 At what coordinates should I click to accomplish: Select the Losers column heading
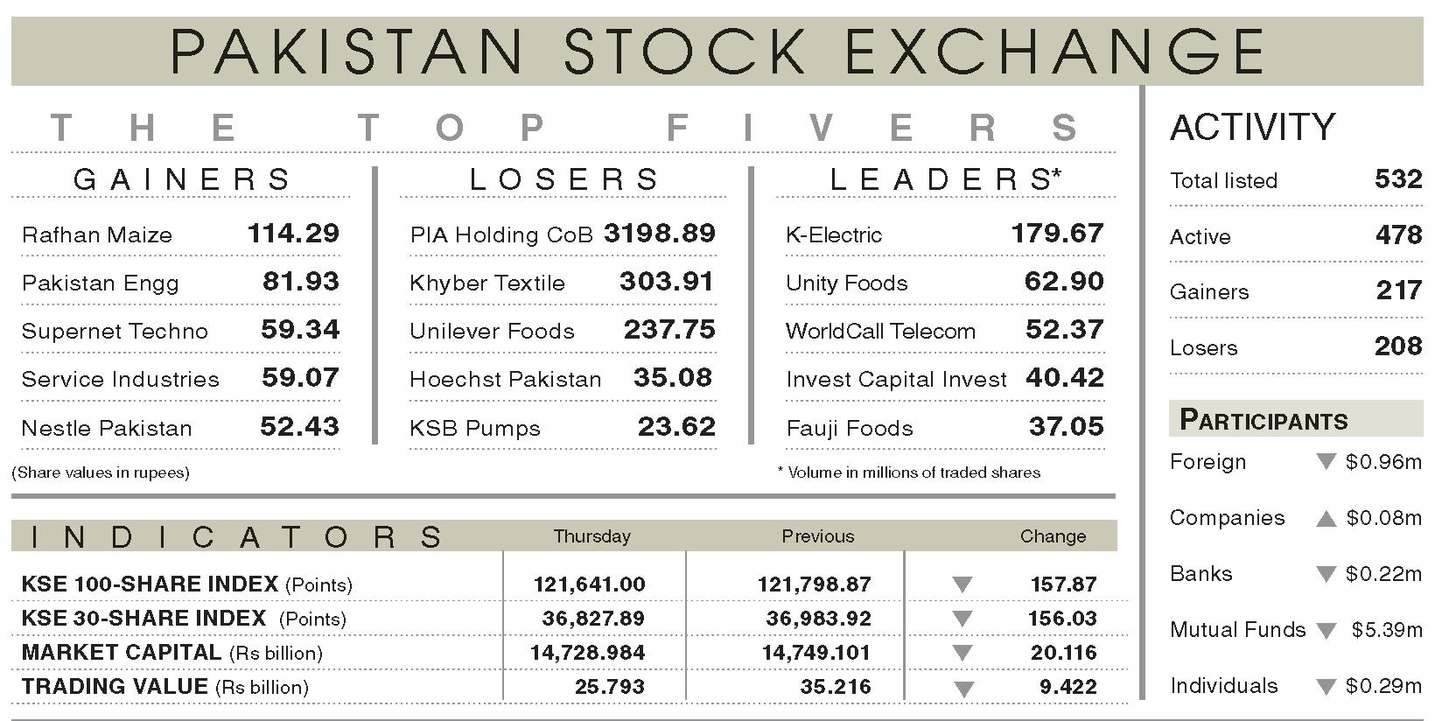(564, 179)
